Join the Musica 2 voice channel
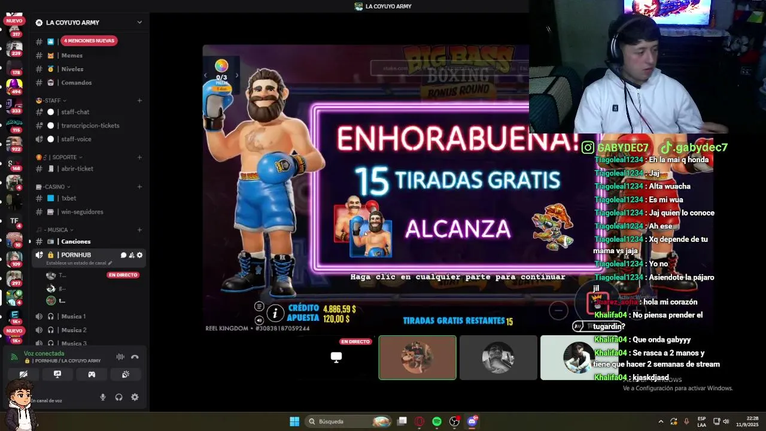 (x=89, y=330)
